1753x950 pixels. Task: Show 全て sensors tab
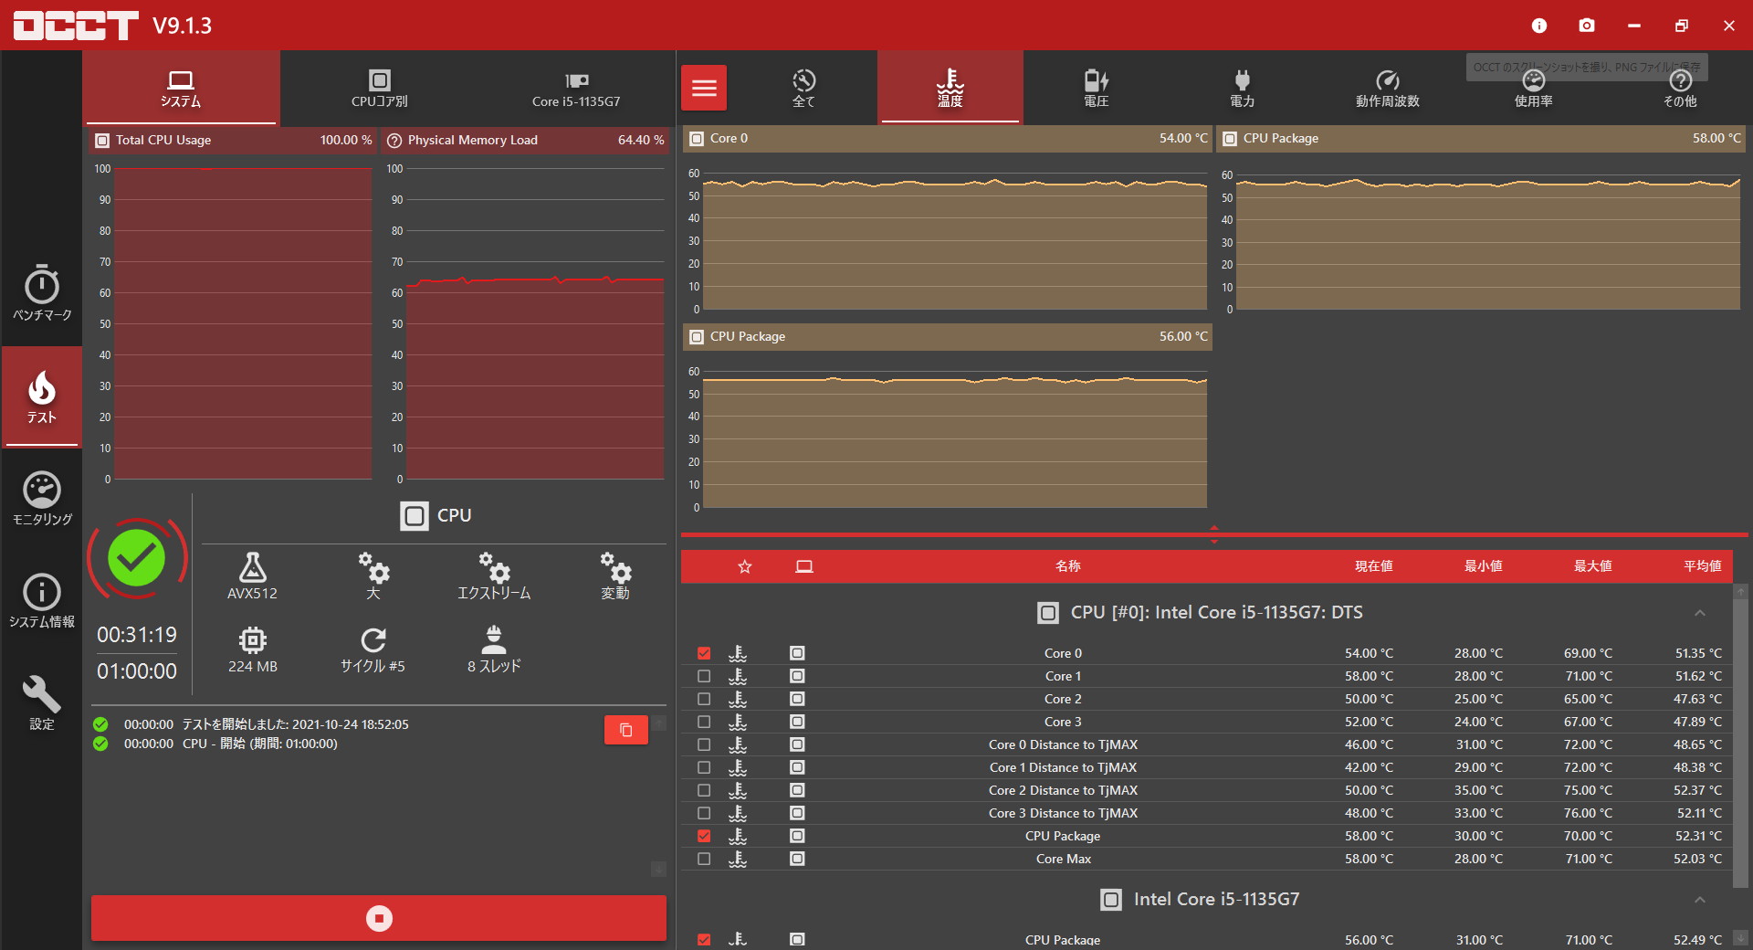coord(803,88)
